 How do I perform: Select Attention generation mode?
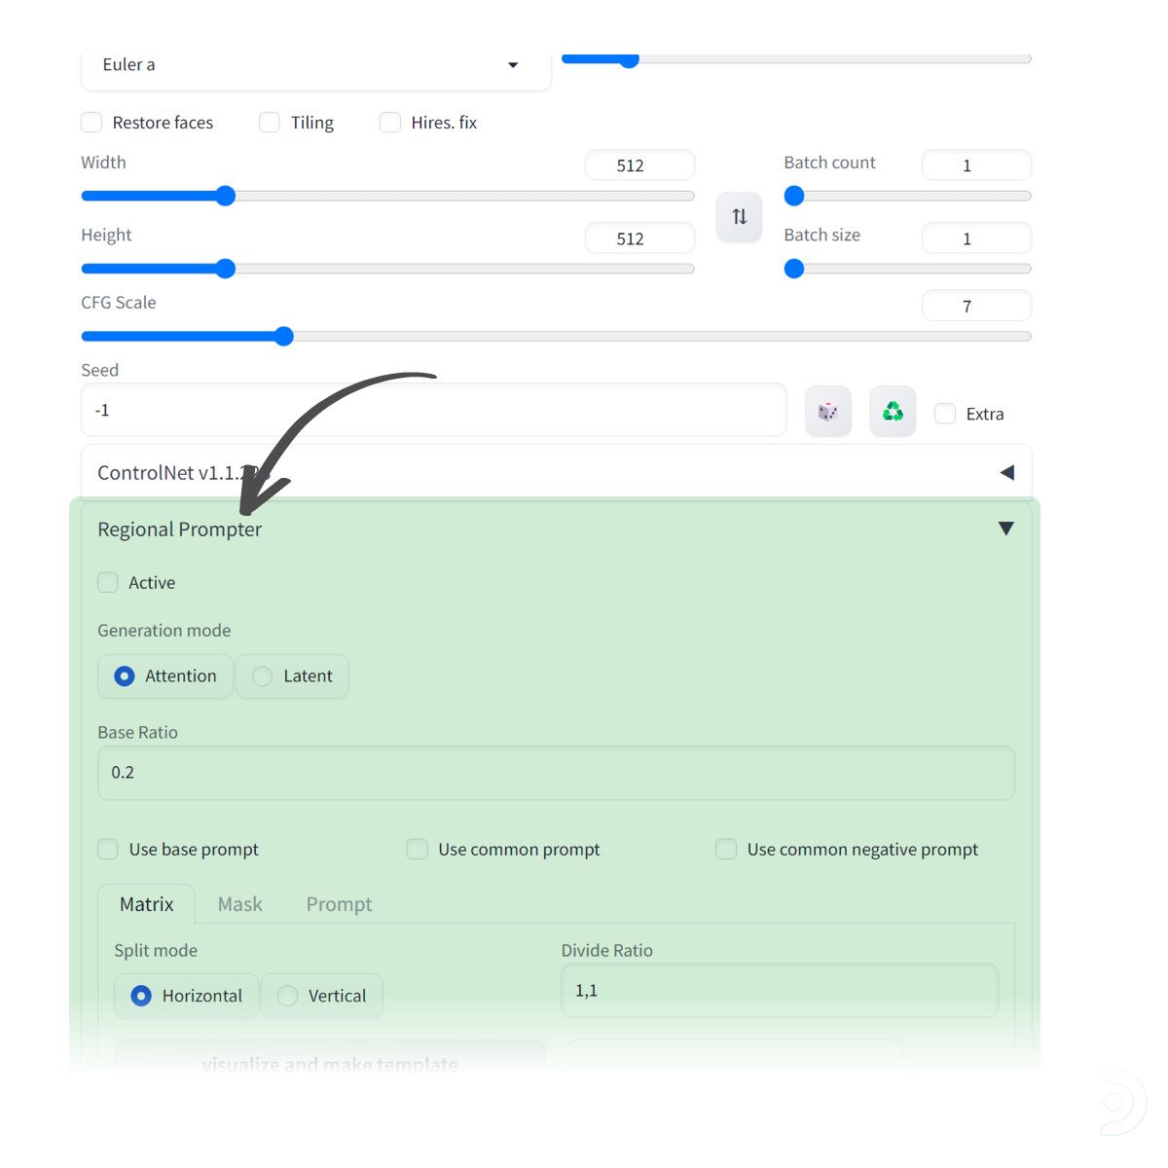(165, 676)
